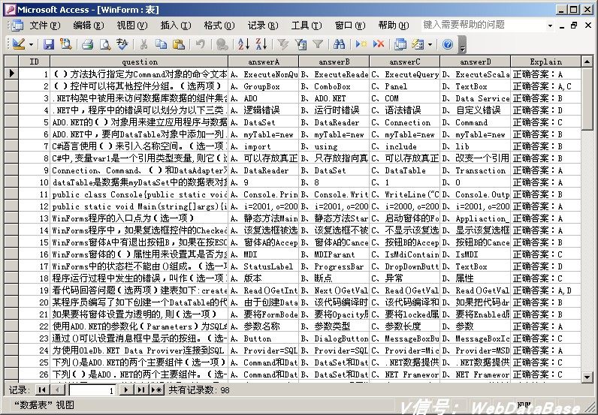The width and height of the screenshot is (598, 415).
Task: Click record selector for row ID 5
Action: coord(11,122)
